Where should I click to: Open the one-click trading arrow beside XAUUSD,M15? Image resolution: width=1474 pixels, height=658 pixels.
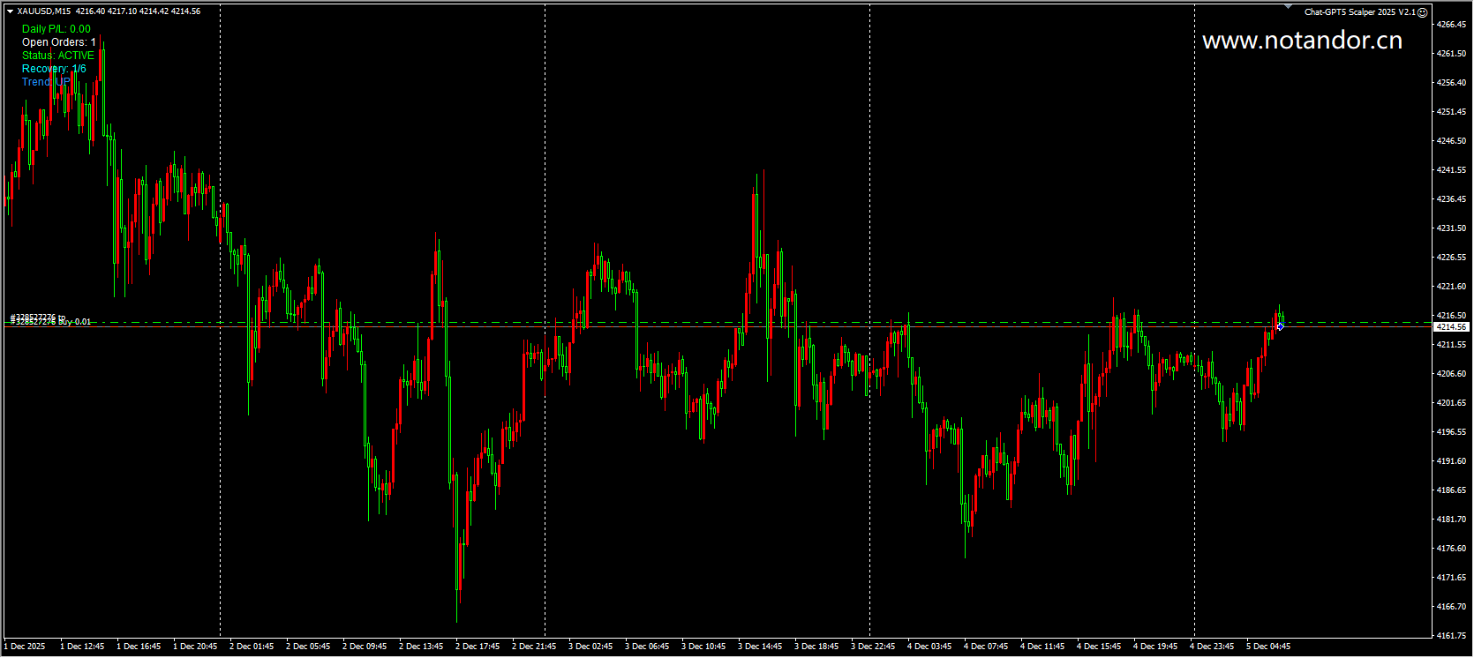10,11
